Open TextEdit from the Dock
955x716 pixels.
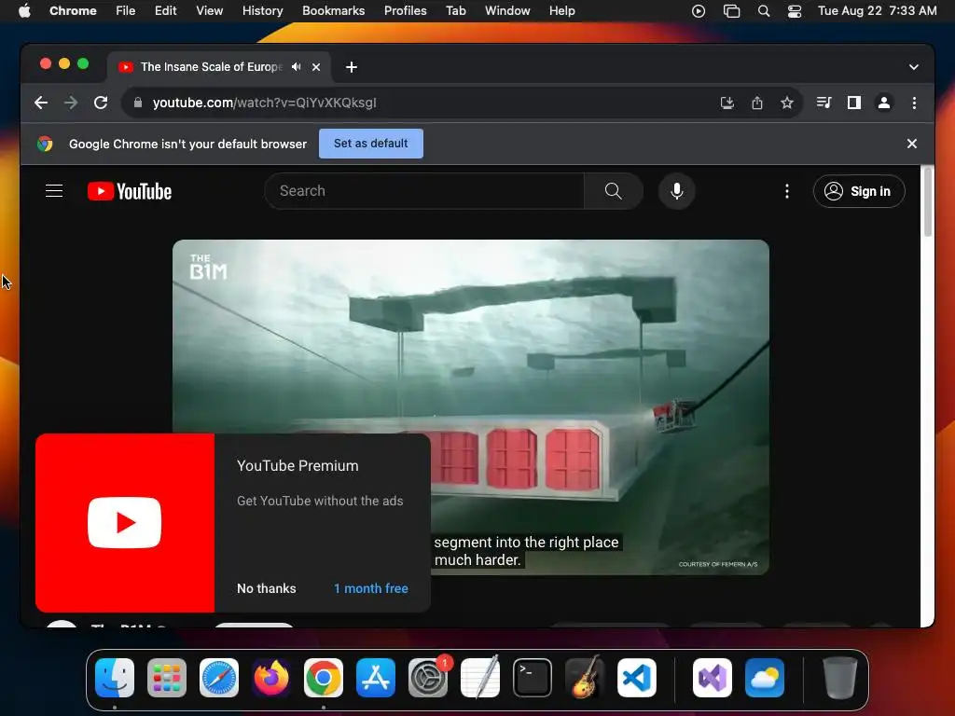pyautogui.click(x=480, y=678)
